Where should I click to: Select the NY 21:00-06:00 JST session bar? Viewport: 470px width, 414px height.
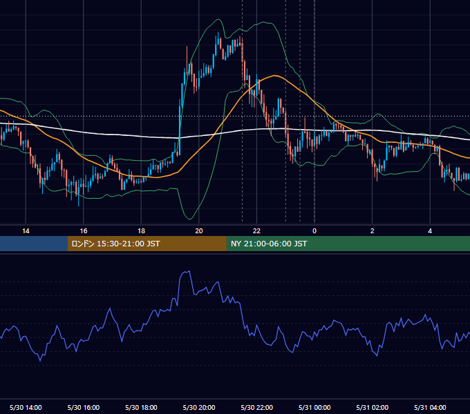pyautogui.click(x=348, y=244)
